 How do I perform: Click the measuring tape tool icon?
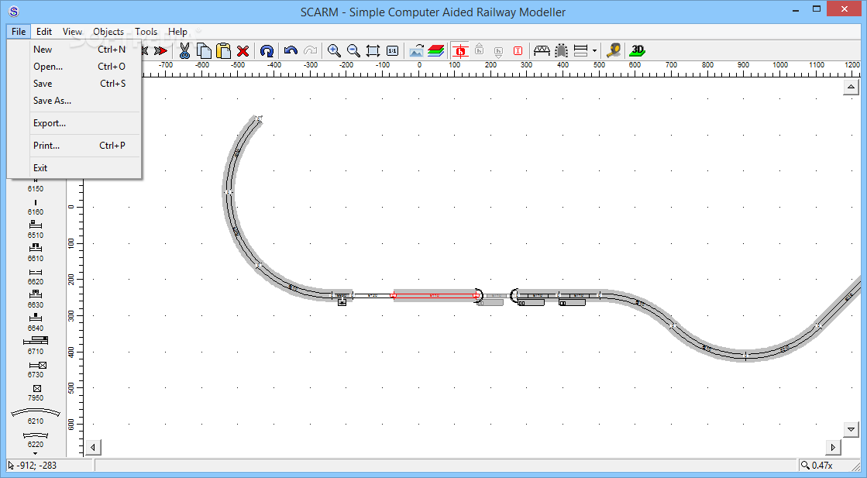pos(614,51)
